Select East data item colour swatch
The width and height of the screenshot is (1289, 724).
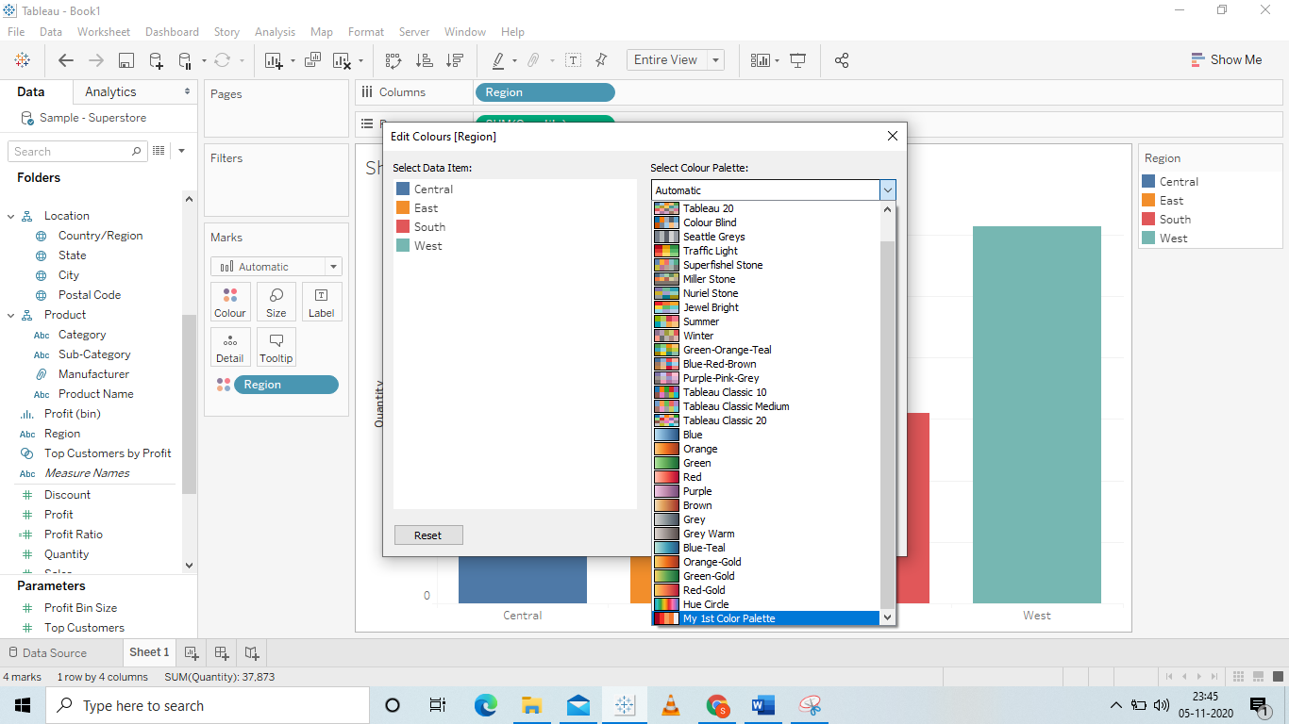coord(403,208)
